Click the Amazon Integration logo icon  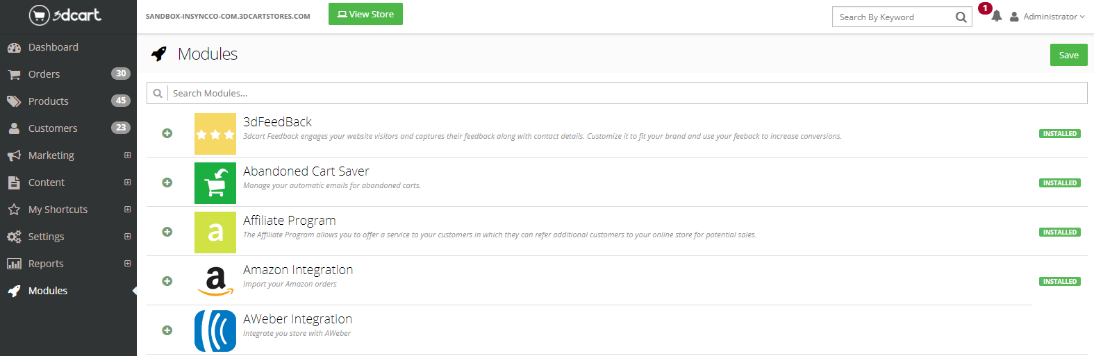215,282
